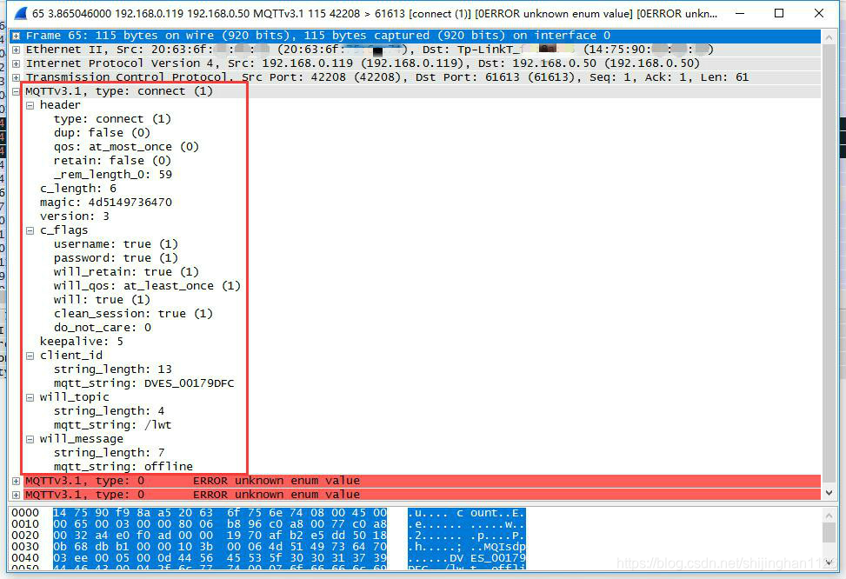Viewport: 846px width, 579px height.
Task: Select the 'will: true (1)' flag
Action: click(x=102, y=300)
